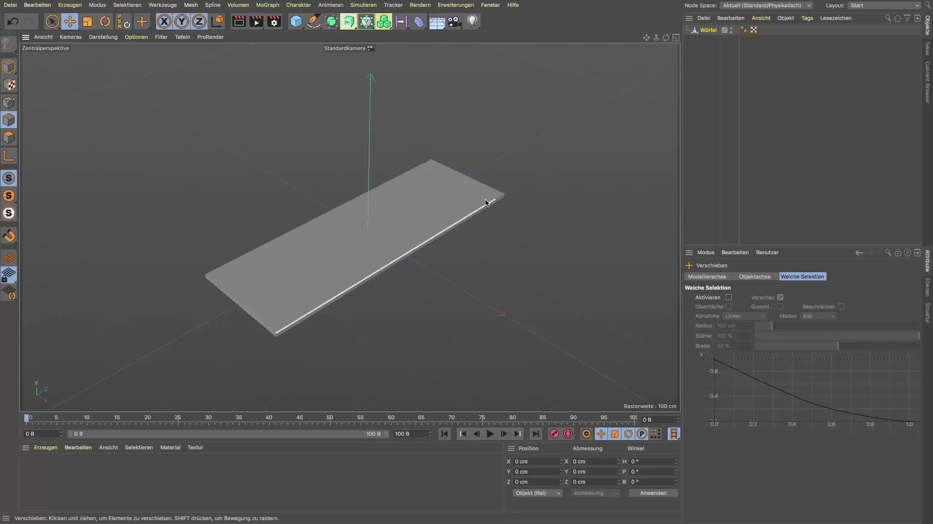Open the viewport hamburger menu
This screenshot has height=524, width=933.
[x=26, y=37]
